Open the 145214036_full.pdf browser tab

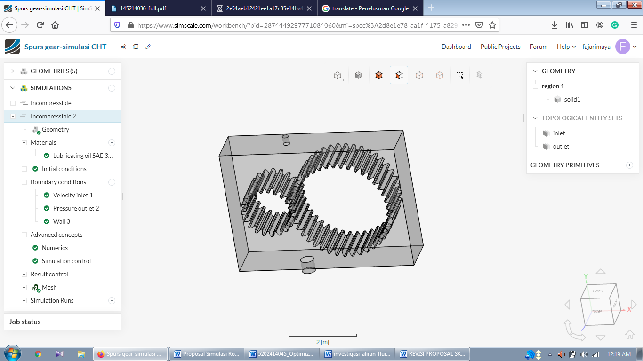point(143,8)
